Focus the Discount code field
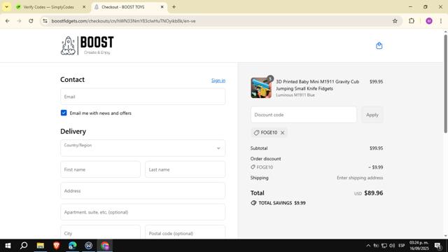This screenshot has height=252, width=448. tap(303, 115)
